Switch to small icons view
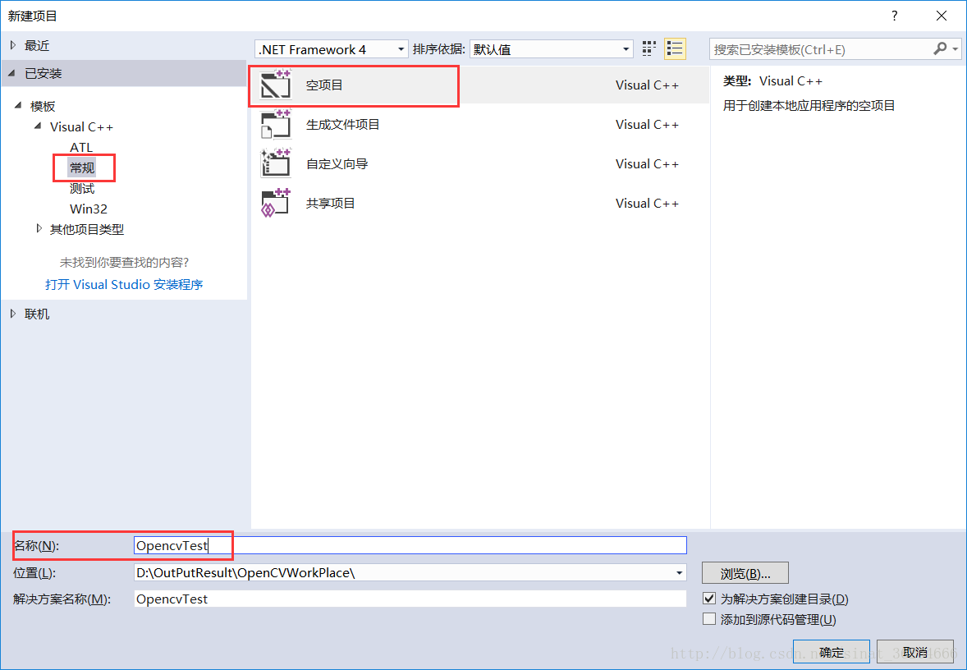 coord(648,48)
